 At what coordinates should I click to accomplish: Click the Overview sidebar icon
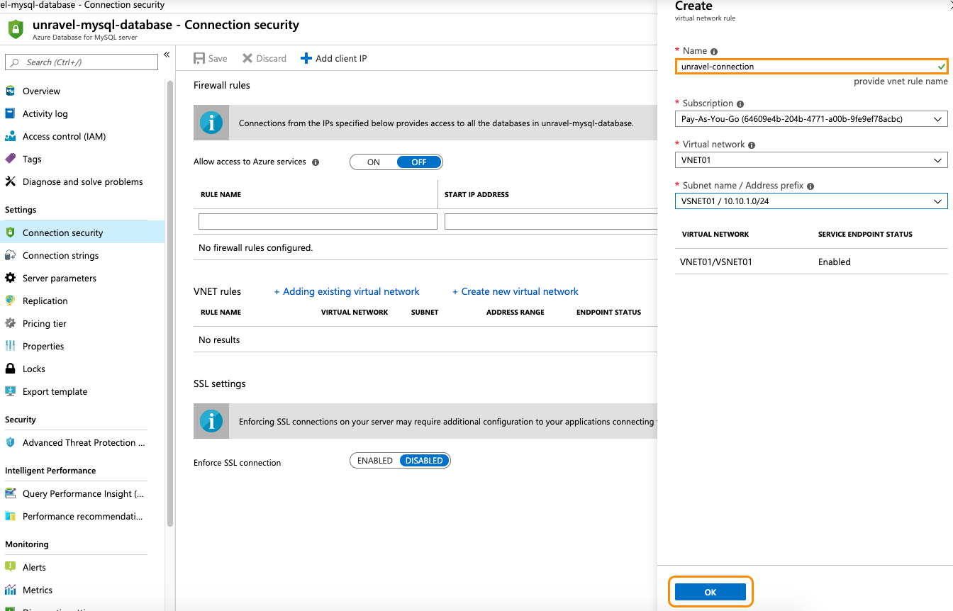pos(10,91)
